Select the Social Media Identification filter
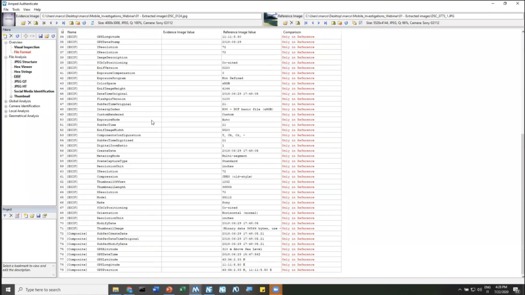 [34, 91]
